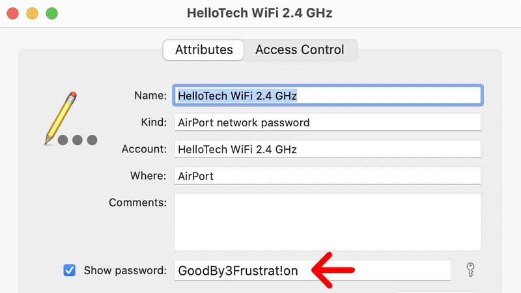The width and height of the screenshot is (521, 293).
Task: Click the window title HelloTech WiFi 2.4 GHz
Action: pos(260,13)
